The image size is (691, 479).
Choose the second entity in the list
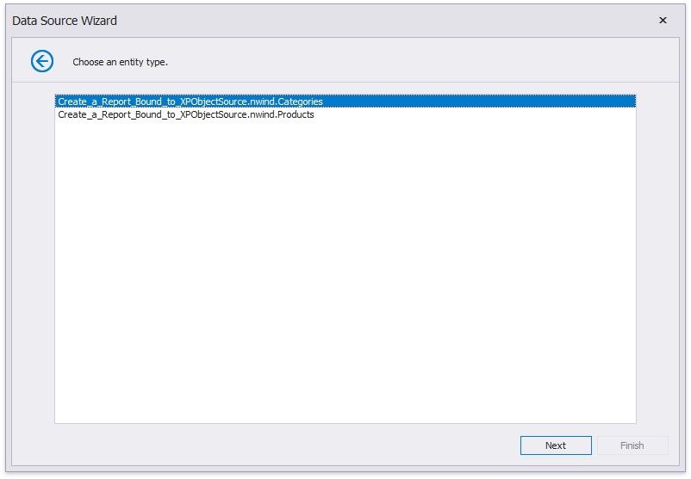(x=186, y=114)
